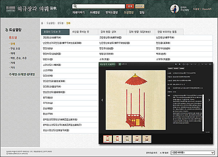Open the 명정도 list item
218x157 pixels.
pos(106,48)
